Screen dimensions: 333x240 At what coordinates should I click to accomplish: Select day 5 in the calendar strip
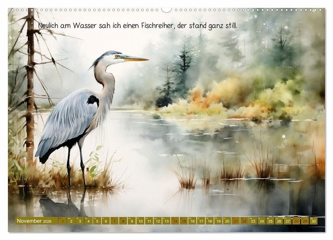(97, 221)
